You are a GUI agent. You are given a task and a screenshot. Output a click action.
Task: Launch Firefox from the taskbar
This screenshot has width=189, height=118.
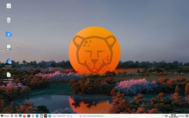point(24,116)
